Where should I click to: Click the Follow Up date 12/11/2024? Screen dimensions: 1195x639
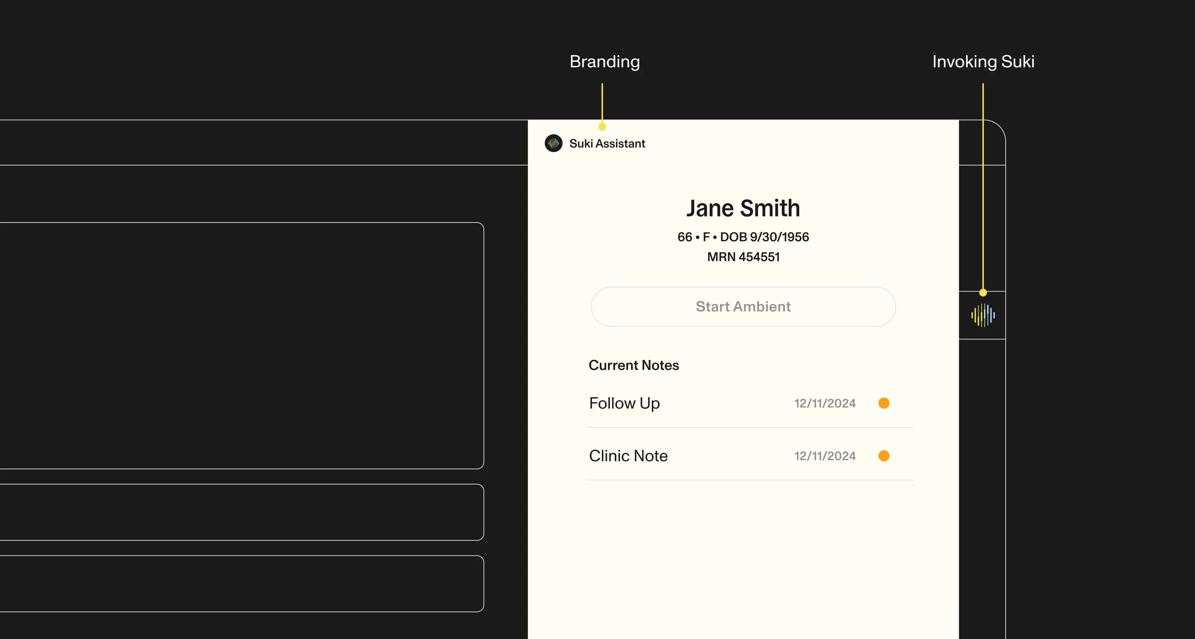pyautogui.click(x=825, y=403)
